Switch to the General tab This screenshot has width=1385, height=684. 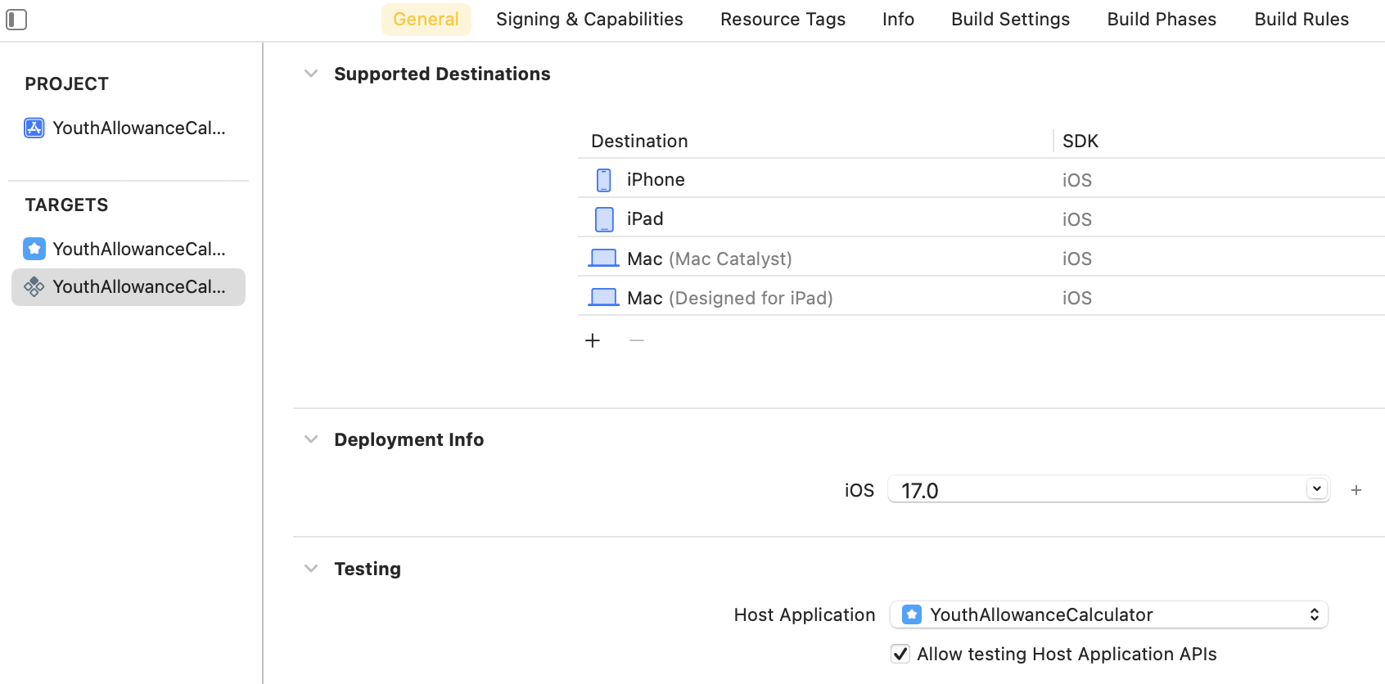426,20
